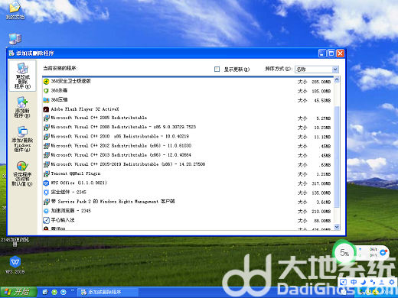Image resolution: width=398 pixels, height=298 pixels.
Task: Select 360安全卫士 entry icon in list
Action: [x=46, y=82]
